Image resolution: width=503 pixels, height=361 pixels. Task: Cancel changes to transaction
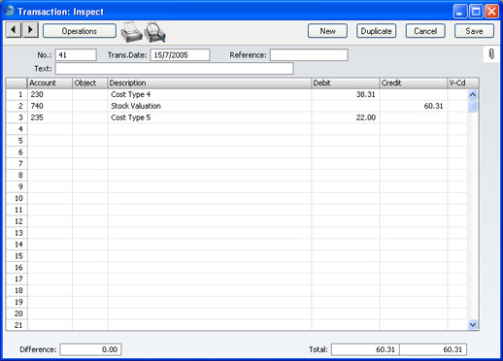click(425, 31)
